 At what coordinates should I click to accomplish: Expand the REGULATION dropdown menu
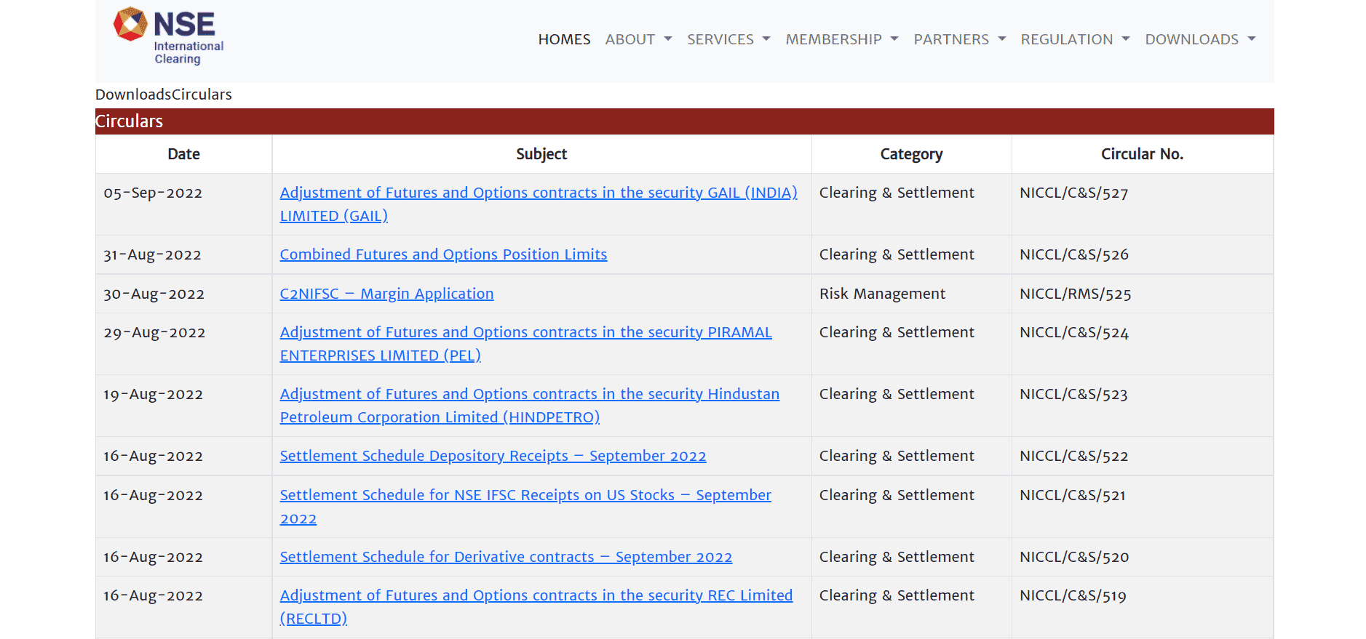tap(1075, 39)
